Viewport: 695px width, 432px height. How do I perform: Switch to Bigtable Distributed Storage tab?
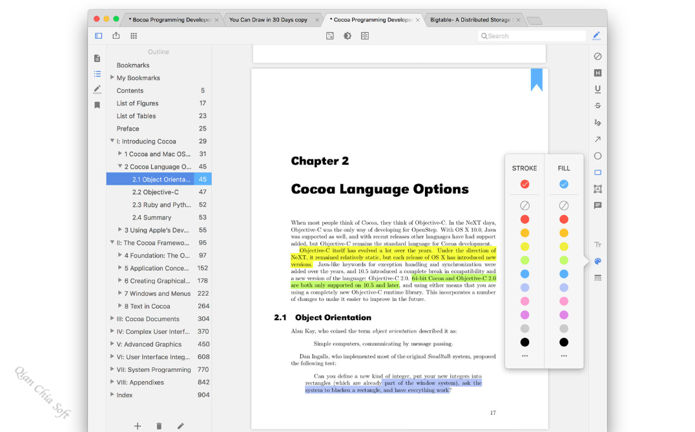tap(470, 20)
